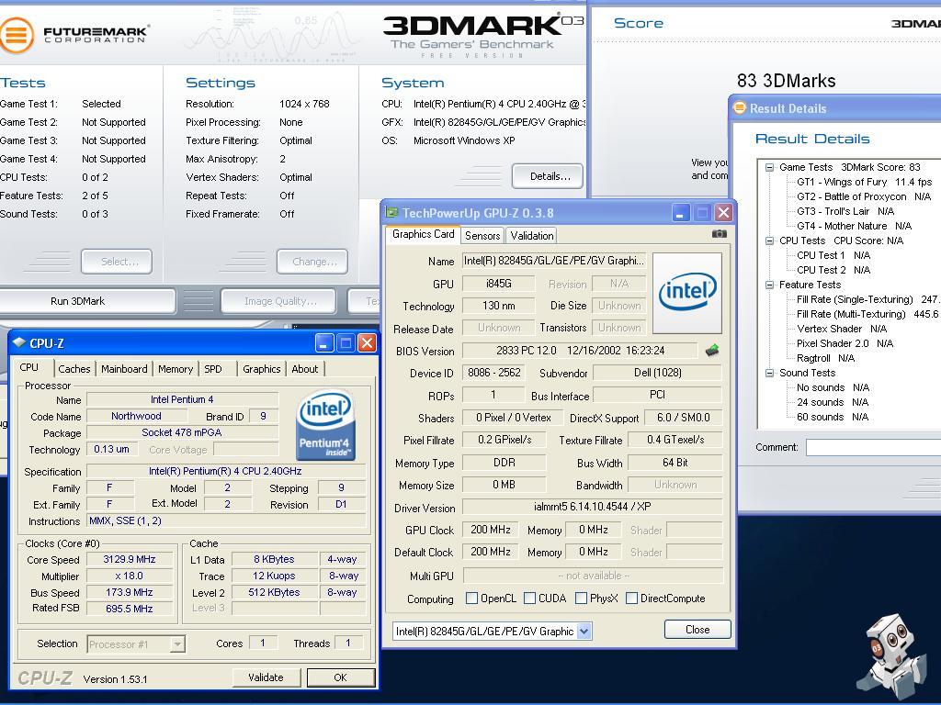Image resolution: width=941 pixels, height=705 pixels.
Task: Click the Comment input field in Result Details
Action: click(x=873, y=447)
